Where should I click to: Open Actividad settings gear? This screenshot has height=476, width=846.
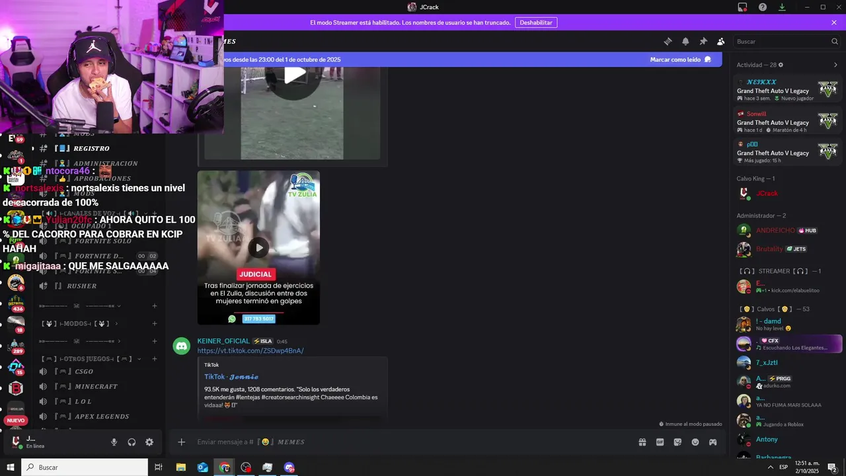click(781, 65)
